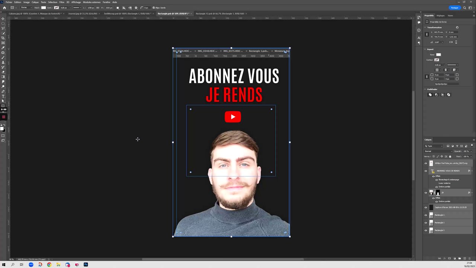Select the Pen tool
The height and width of the screenshot is (268, 476).
(3, 91)
